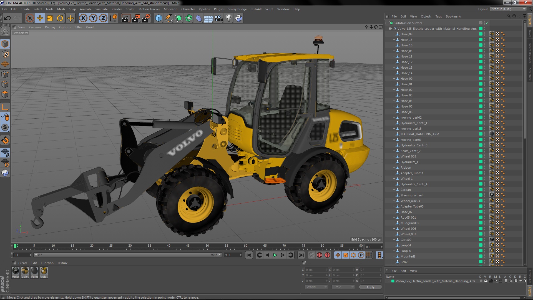The height and width of the screenshot is (300, 533).
Task: Activate the Move tool in toolbar
Action: pos(40,18)
